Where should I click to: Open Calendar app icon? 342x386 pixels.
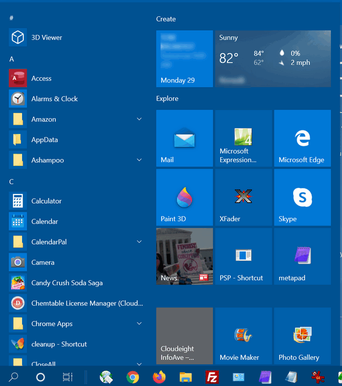click(x=17, y=221)
